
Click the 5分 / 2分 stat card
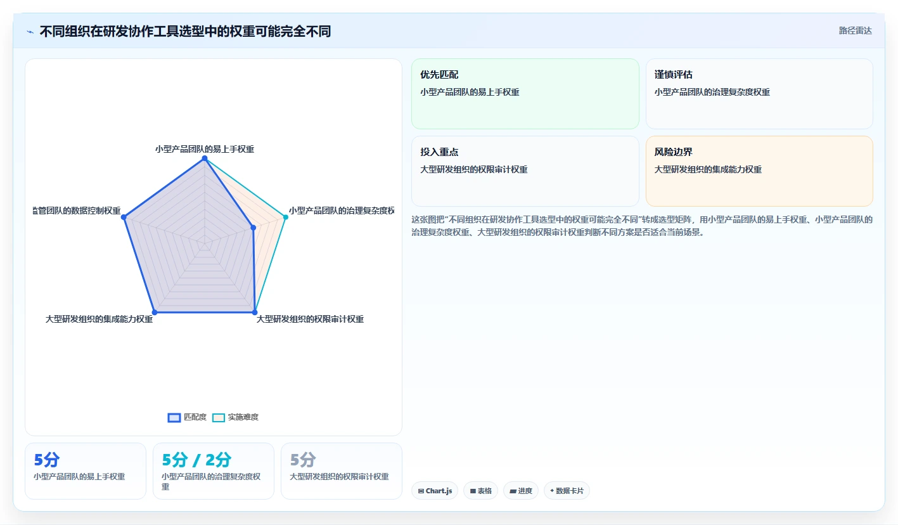coord(214,471)
